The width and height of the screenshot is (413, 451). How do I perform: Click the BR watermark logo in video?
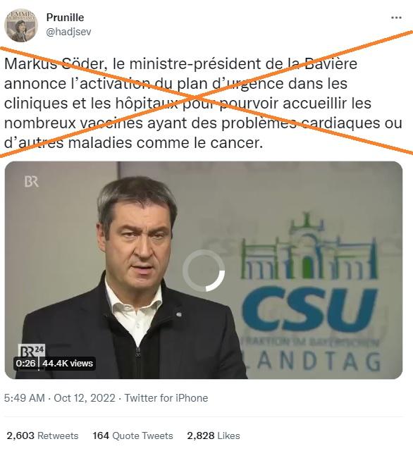[31, 182]
